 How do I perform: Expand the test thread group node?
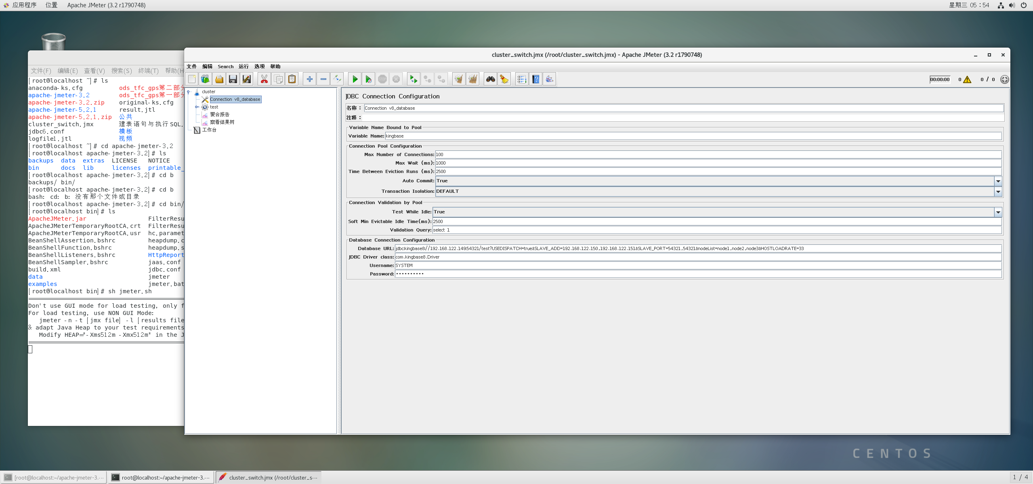click(197, 107)
